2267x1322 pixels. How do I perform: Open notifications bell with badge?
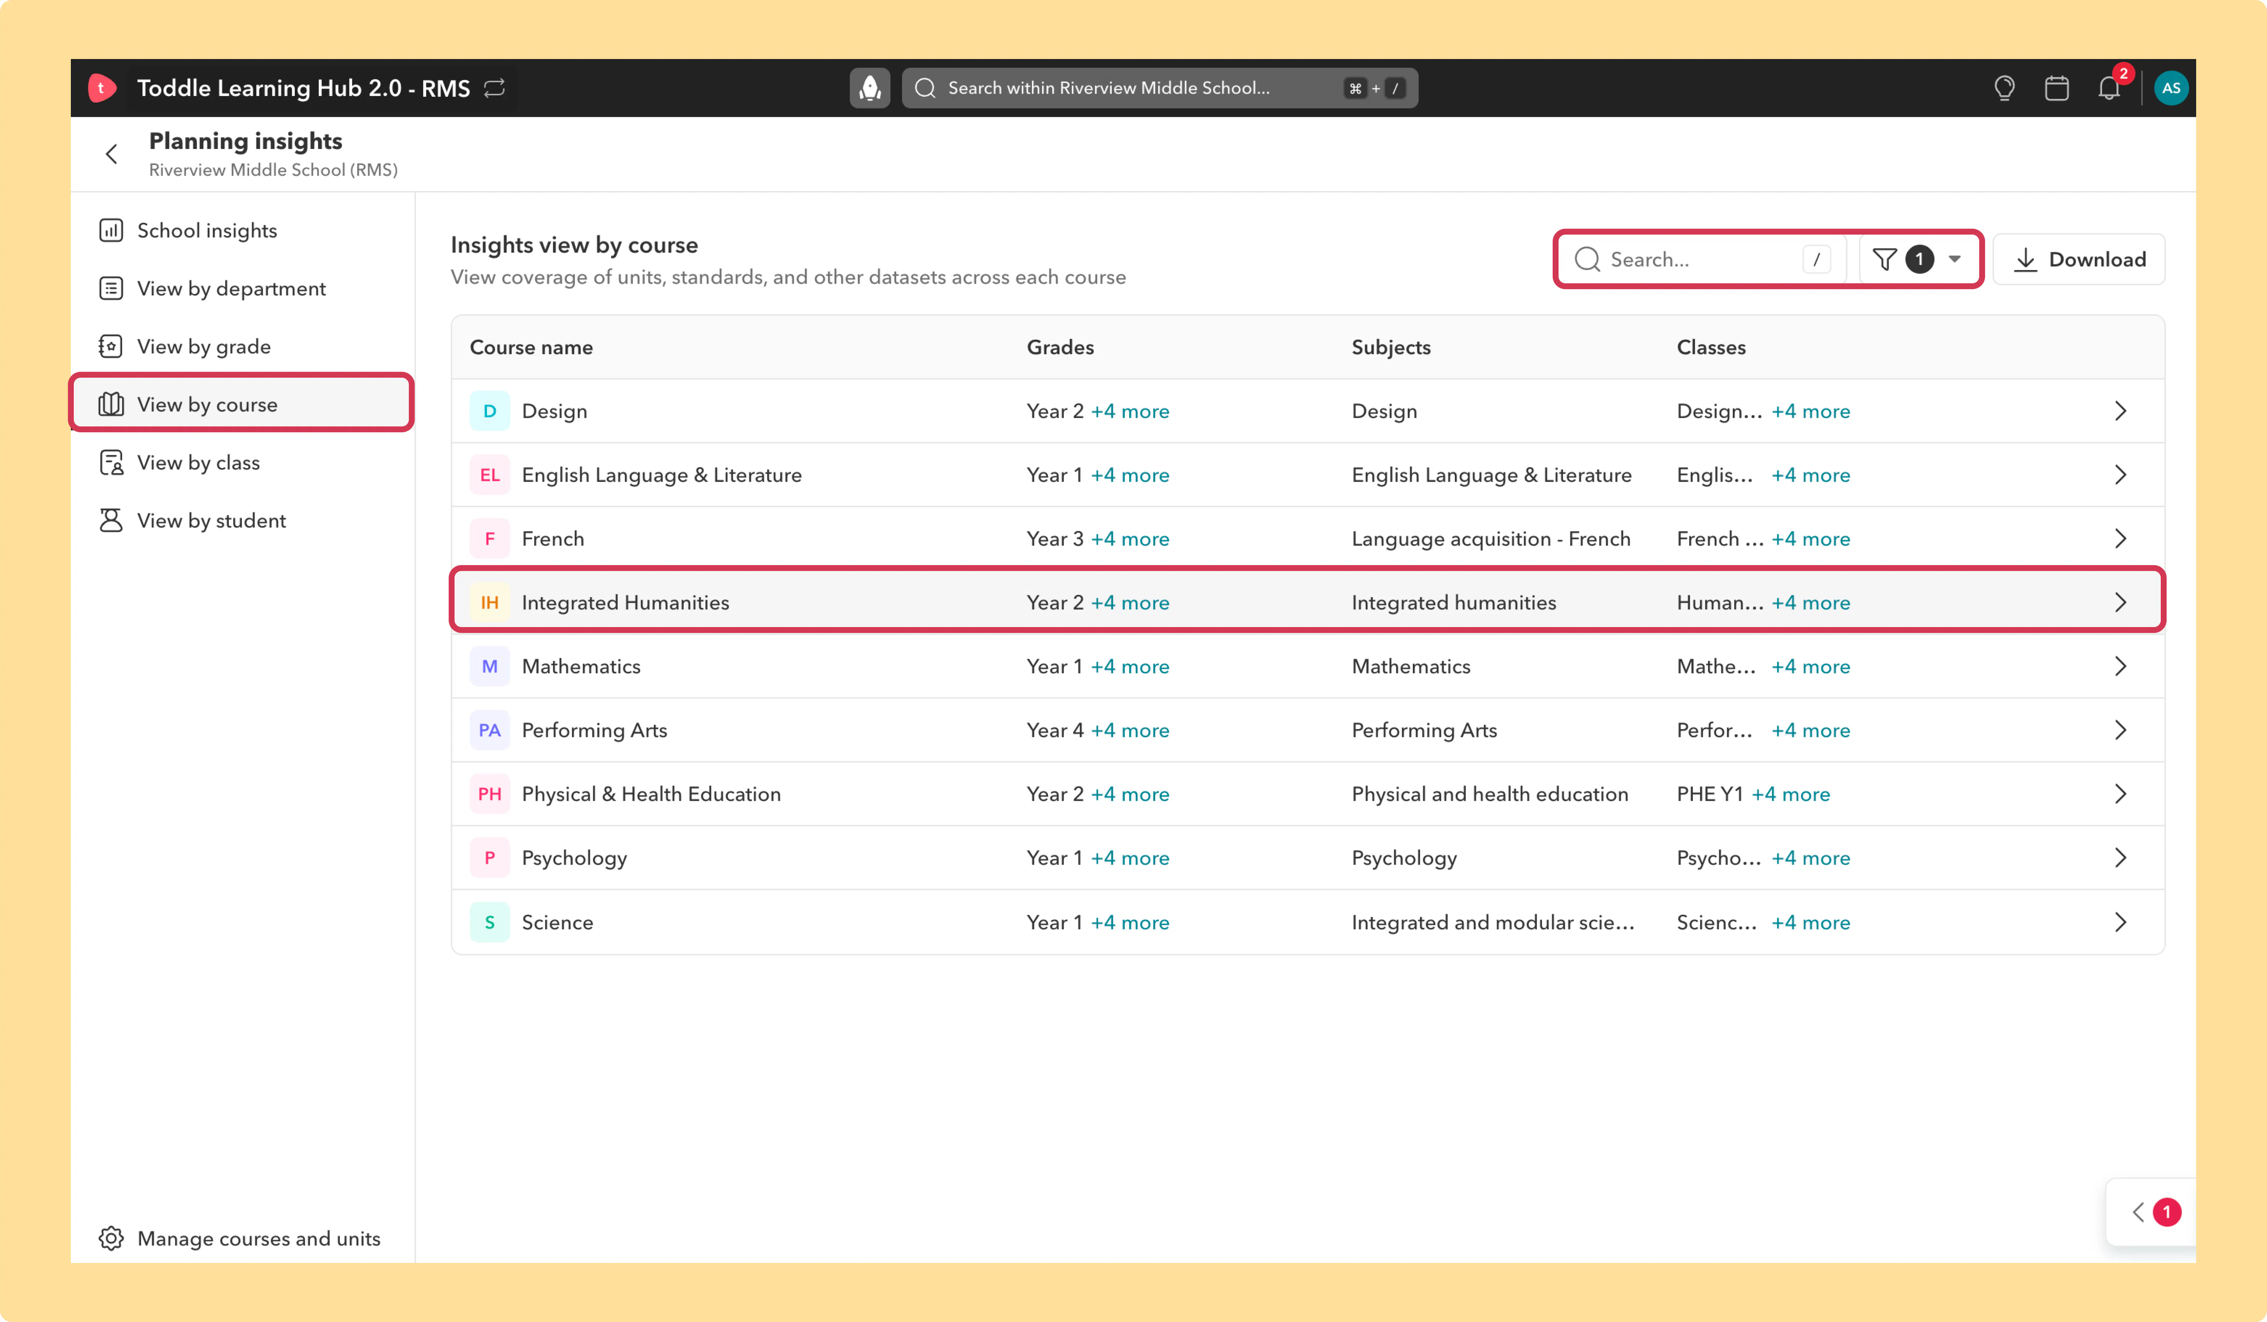click(2109, 88)
